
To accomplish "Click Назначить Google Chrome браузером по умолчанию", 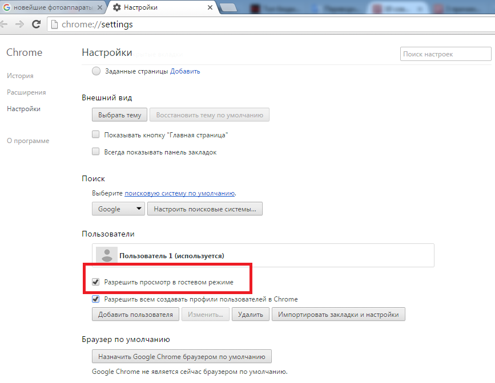I will (x=182, y=356).
